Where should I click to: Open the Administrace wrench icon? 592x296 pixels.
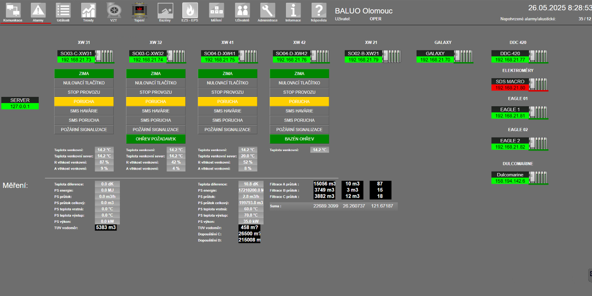[267, 10]
